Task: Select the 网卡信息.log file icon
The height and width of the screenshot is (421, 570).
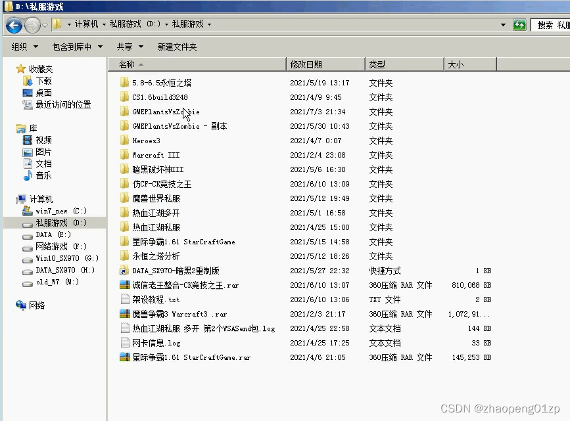Action: click(x=125, y=343)
